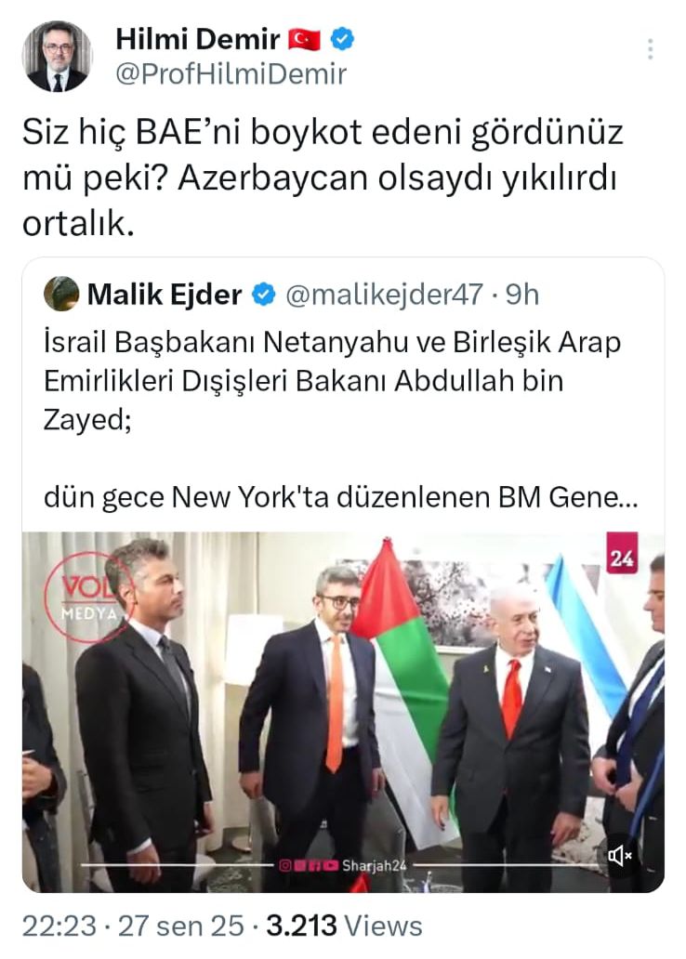Click Malik Ejder's round avatar
The width and height of the screenshot is (686, 959).
[61, 295]
